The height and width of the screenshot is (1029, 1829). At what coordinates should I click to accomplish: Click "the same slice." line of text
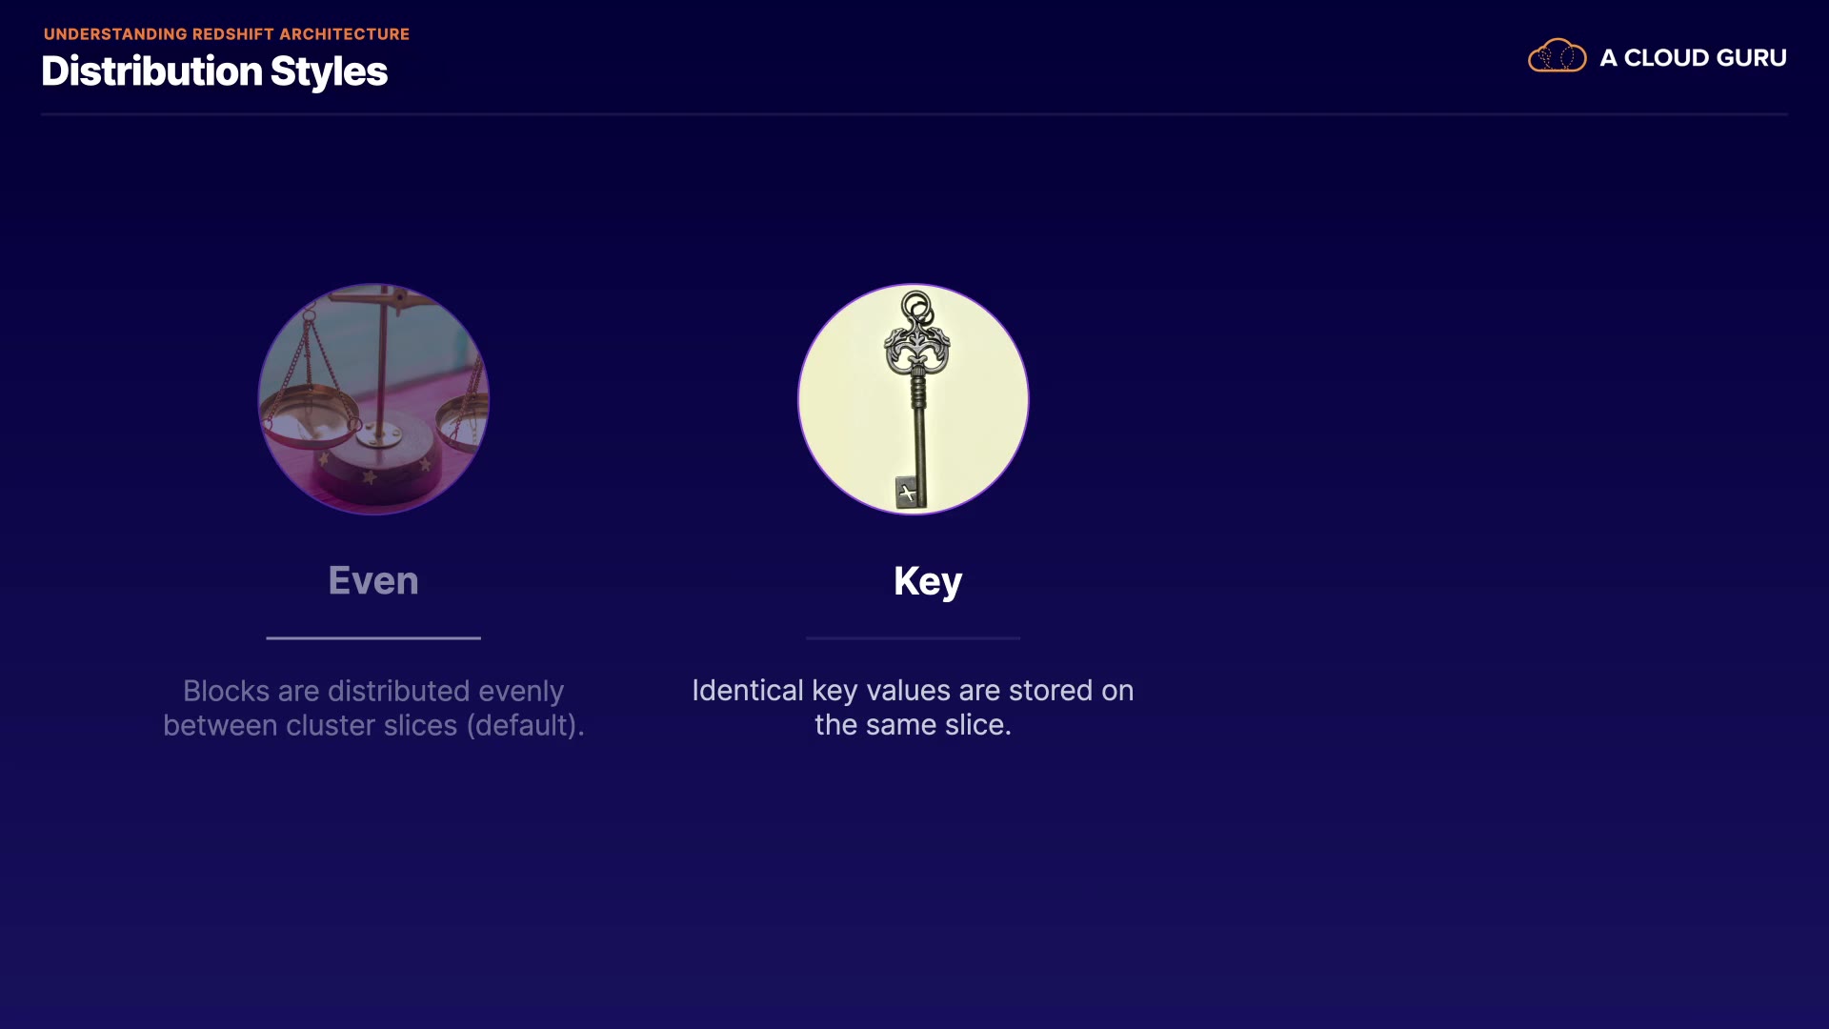913,725
